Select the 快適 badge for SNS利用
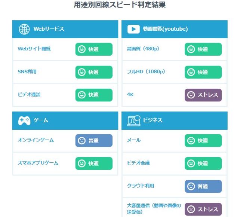234x217 pixels. click(x=94, y=72)
